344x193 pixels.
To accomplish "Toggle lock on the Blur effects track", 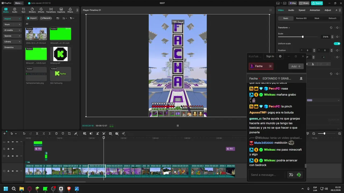I will point(8,149).
